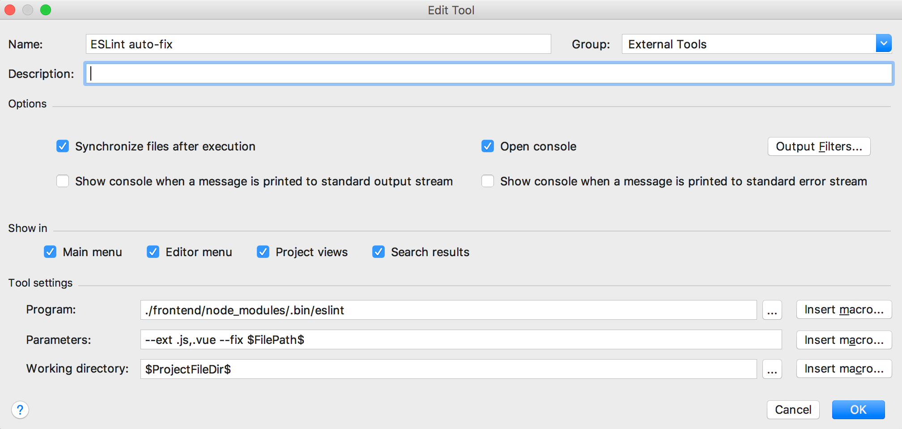Click the Parameters input field
Screen dimensions: 902x429
pos(461,340)
